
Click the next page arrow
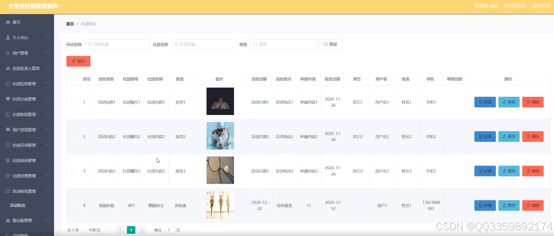(142, 230)
